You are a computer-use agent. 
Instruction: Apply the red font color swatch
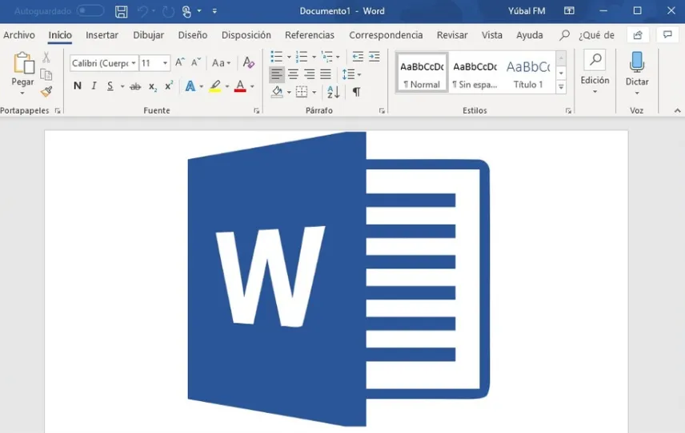240,86
